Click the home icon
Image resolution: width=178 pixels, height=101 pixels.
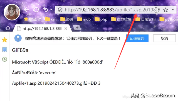click(x=8, y=28)
